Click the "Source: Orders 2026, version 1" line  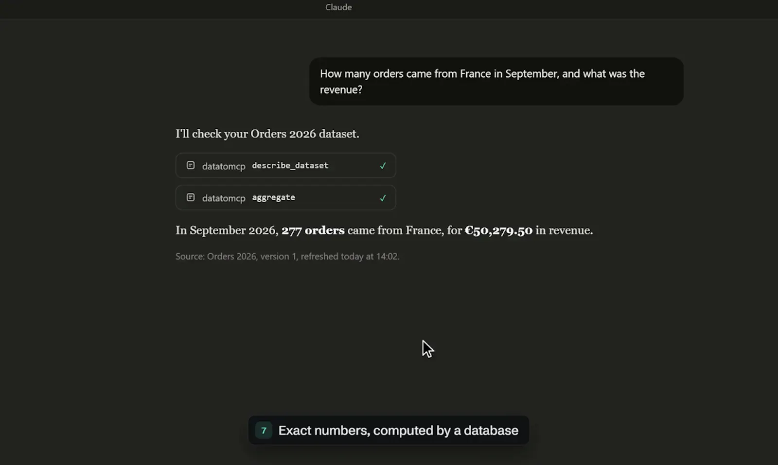coord(287,256)
